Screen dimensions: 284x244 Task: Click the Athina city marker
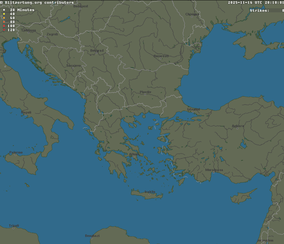(x=134, y=156)
